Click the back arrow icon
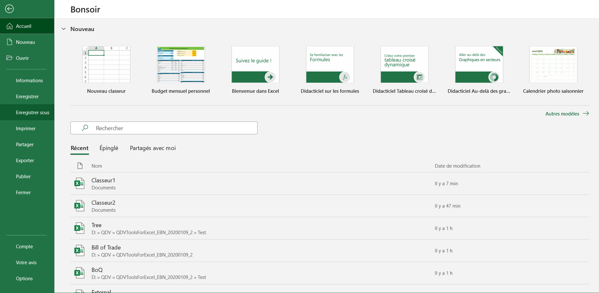 tap(9, 9)
